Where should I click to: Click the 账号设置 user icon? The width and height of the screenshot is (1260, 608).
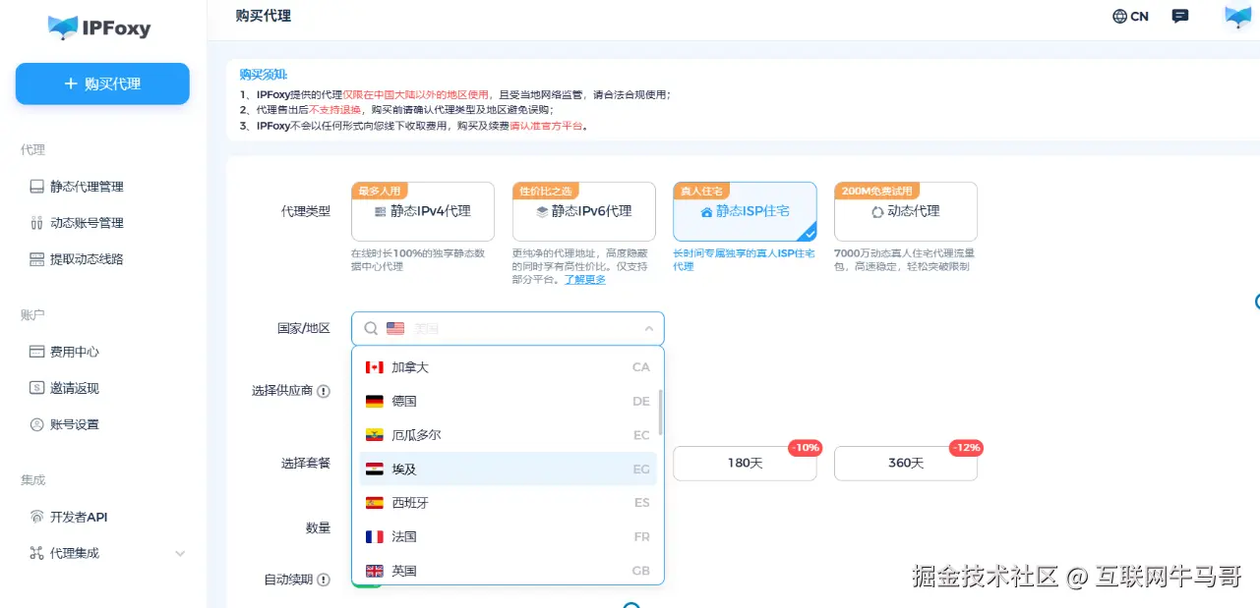[x=36, y=424]
